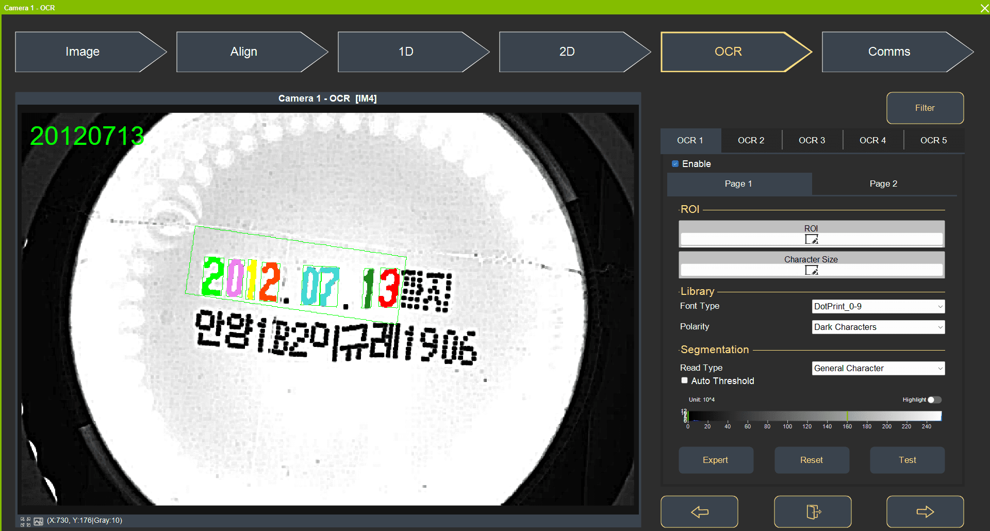Go back with the left arrow button
The image size is (990, 531).
[699, 511]
